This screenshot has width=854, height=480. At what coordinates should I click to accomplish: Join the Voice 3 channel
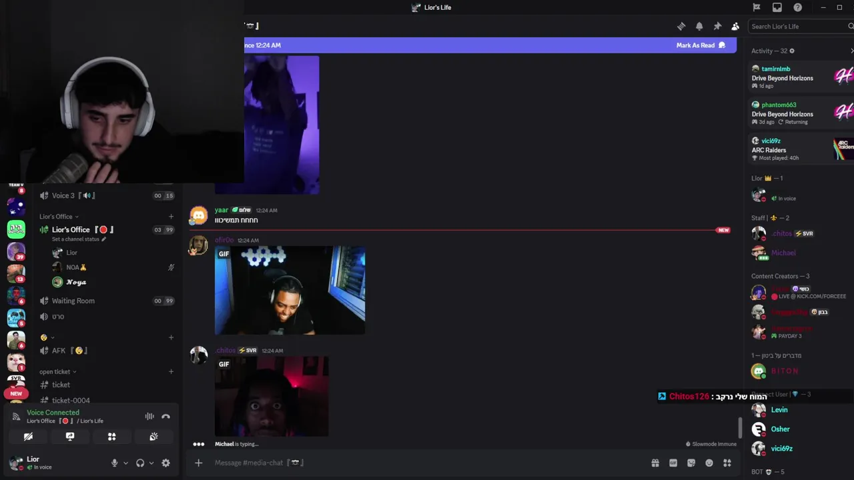[x=107, y=195]
